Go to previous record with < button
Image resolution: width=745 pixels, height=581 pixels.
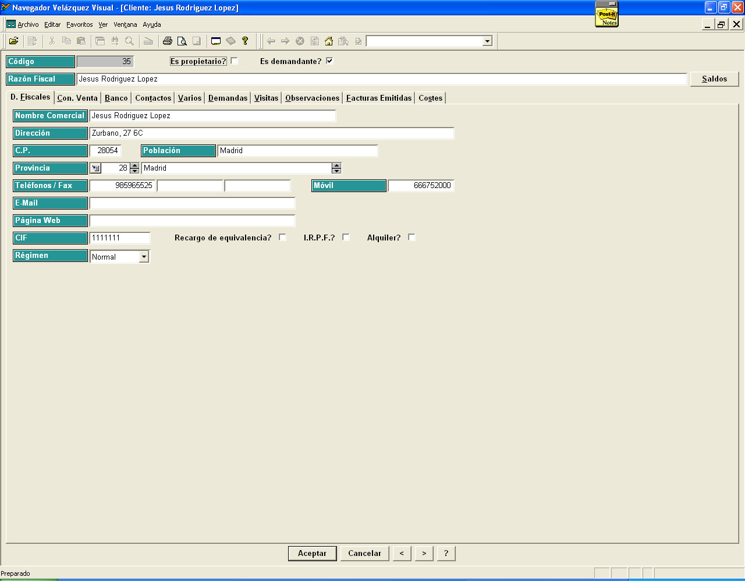(x=402, y=553)
